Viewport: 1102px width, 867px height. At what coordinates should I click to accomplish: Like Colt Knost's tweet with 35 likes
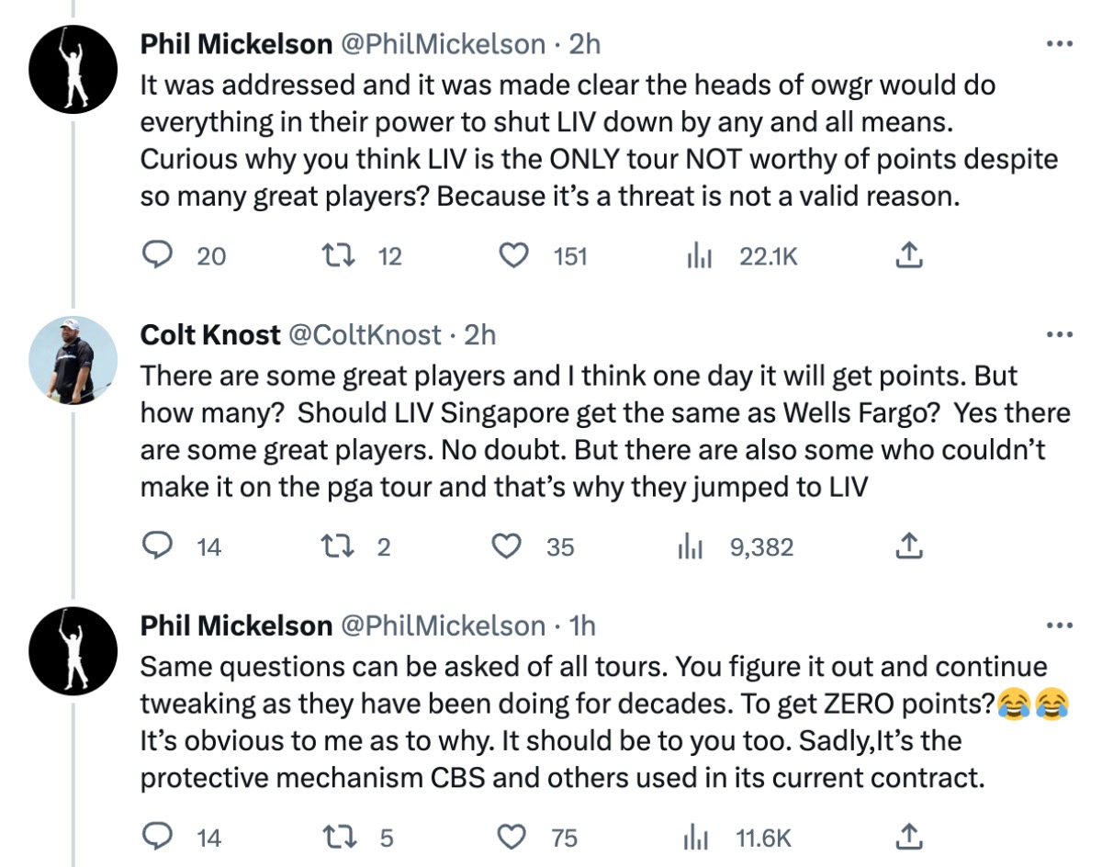coord(506,546)
